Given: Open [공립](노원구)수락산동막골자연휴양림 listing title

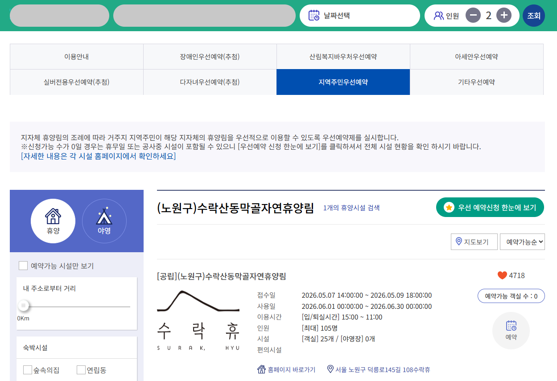Looking at the screenshot, I should (222, 276).
